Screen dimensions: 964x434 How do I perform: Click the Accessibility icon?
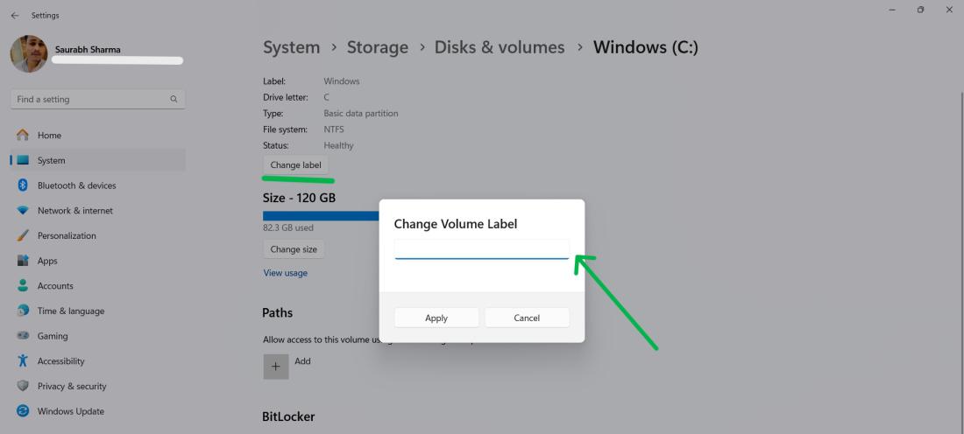tap(24, 361)
